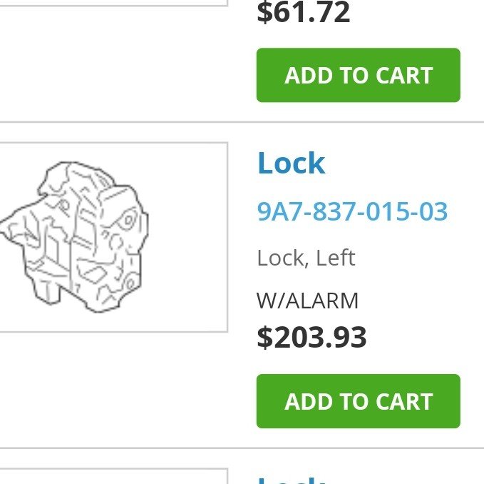484x484 pixels.
Task: Add the $203.93 Lock to cart
Action: tap(358, 401)
